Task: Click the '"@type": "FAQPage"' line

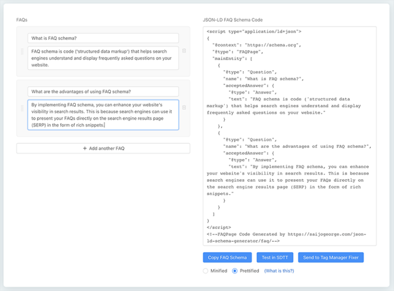Action: pyautogui.click(x=238, y=52)
